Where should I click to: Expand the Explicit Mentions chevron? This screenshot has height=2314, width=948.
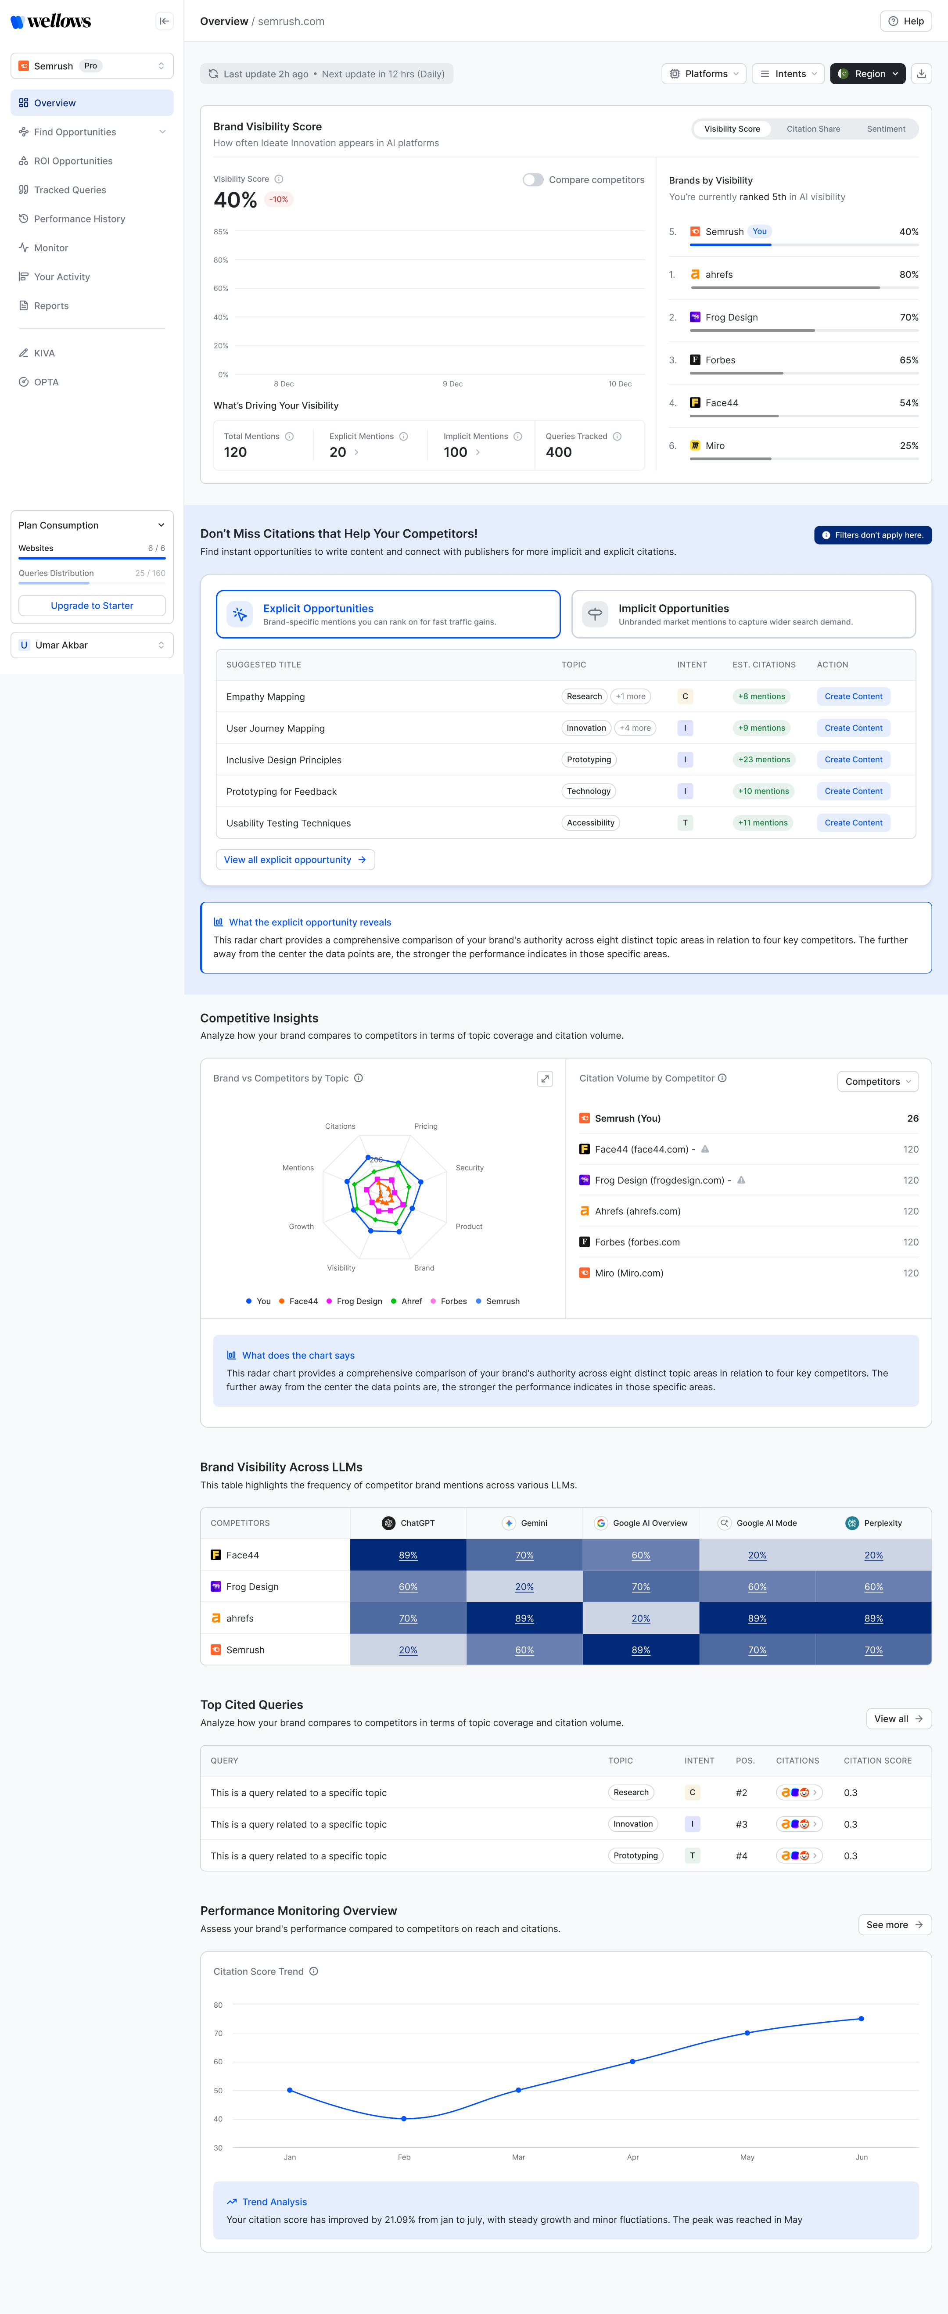pos(357,453)
